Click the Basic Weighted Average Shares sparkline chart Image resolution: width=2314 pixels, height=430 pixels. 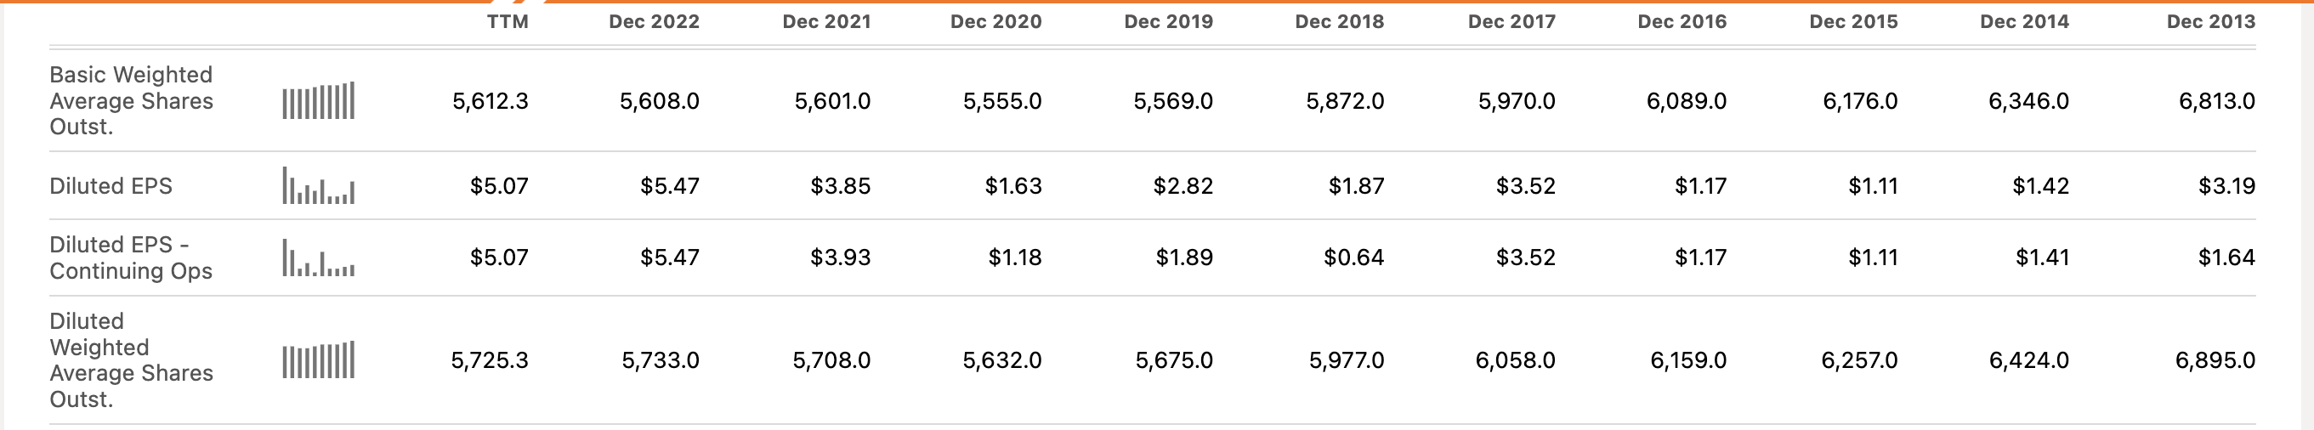(318, 100)
